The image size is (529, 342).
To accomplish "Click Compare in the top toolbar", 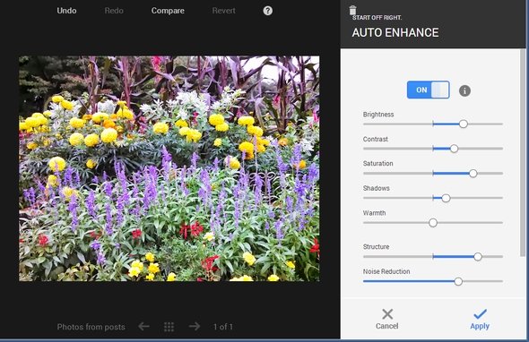I will click(x=168, y=11).
